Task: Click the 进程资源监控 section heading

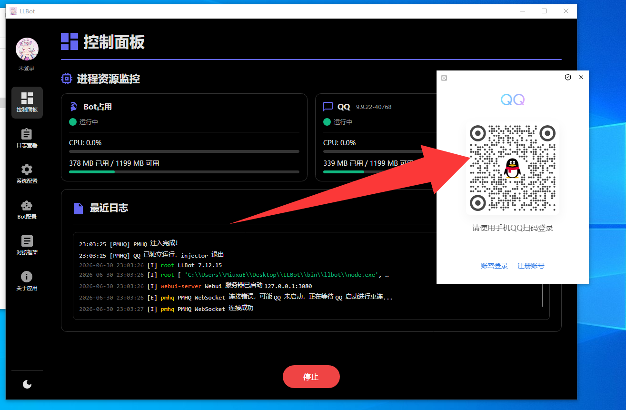Action: click(x=109, y=79)
